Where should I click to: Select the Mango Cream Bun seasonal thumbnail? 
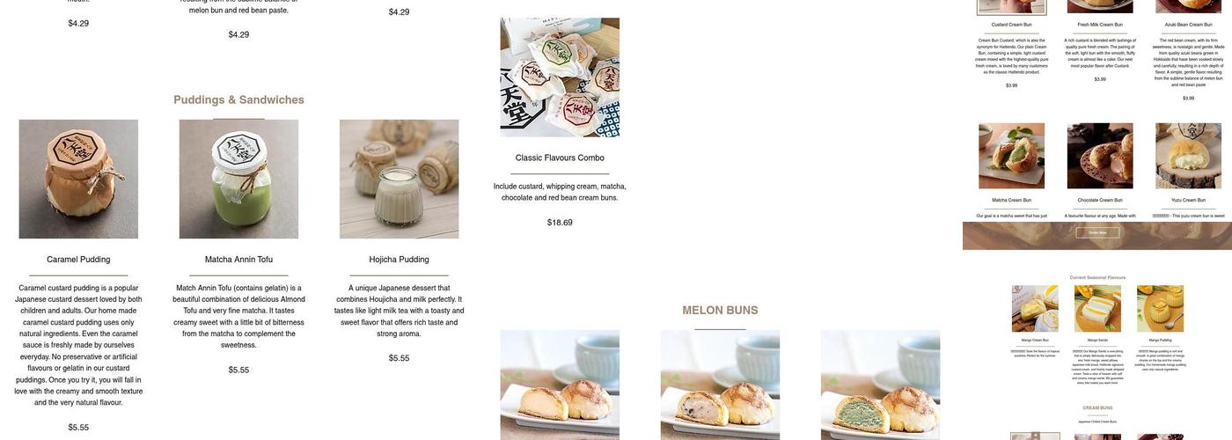pyautogui.click(x=1035, y=309)
